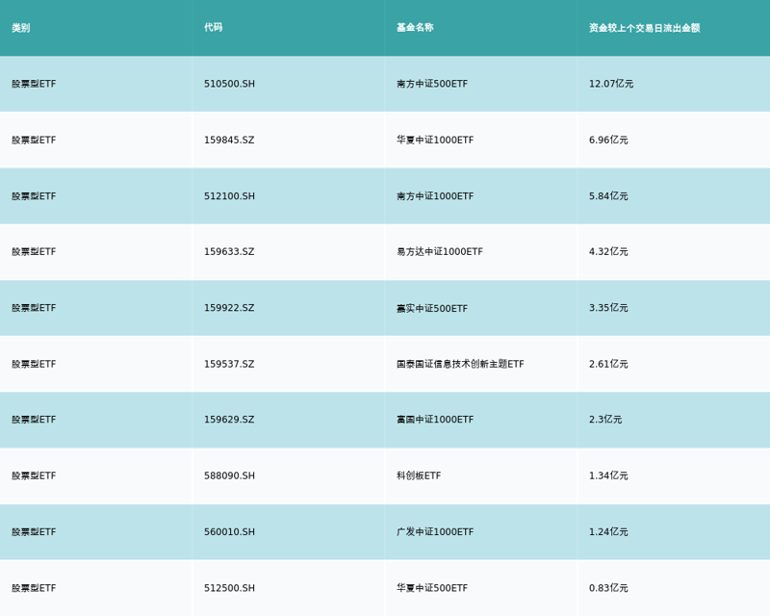Click 股票型ETF in the 588090.SH row
The height and width of the screenshot is (616, 770).
click(x=34, y=475)
